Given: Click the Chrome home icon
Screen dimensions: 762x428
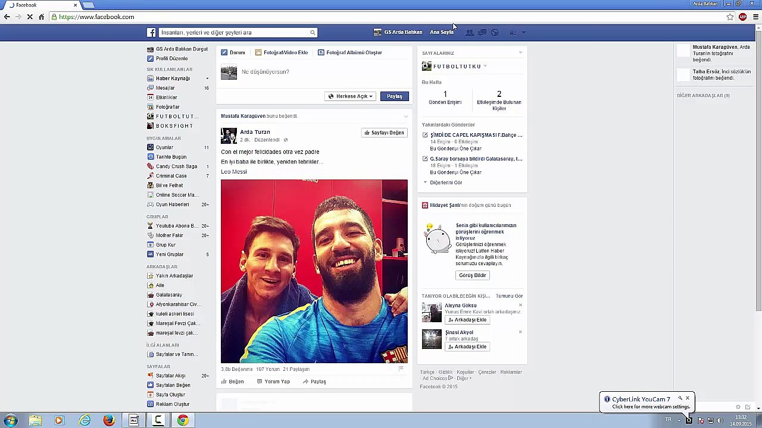Looking at the screenshot, I should [x=41, y=17].
